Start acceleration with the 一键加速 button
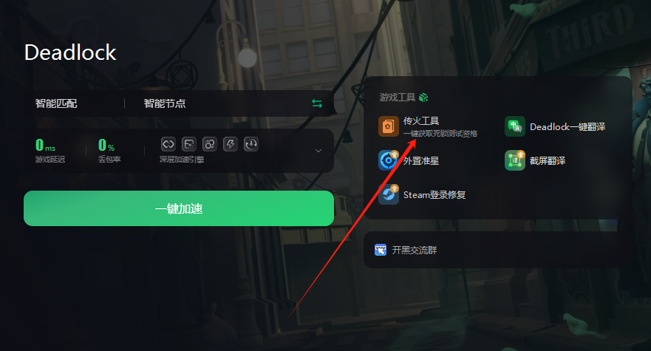This screenshot has height=351, width=651. pos(179,208)
